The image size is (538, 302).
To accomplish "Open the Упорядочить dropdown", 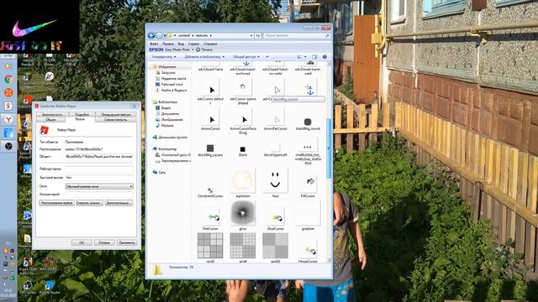I will tap(164, 57).
